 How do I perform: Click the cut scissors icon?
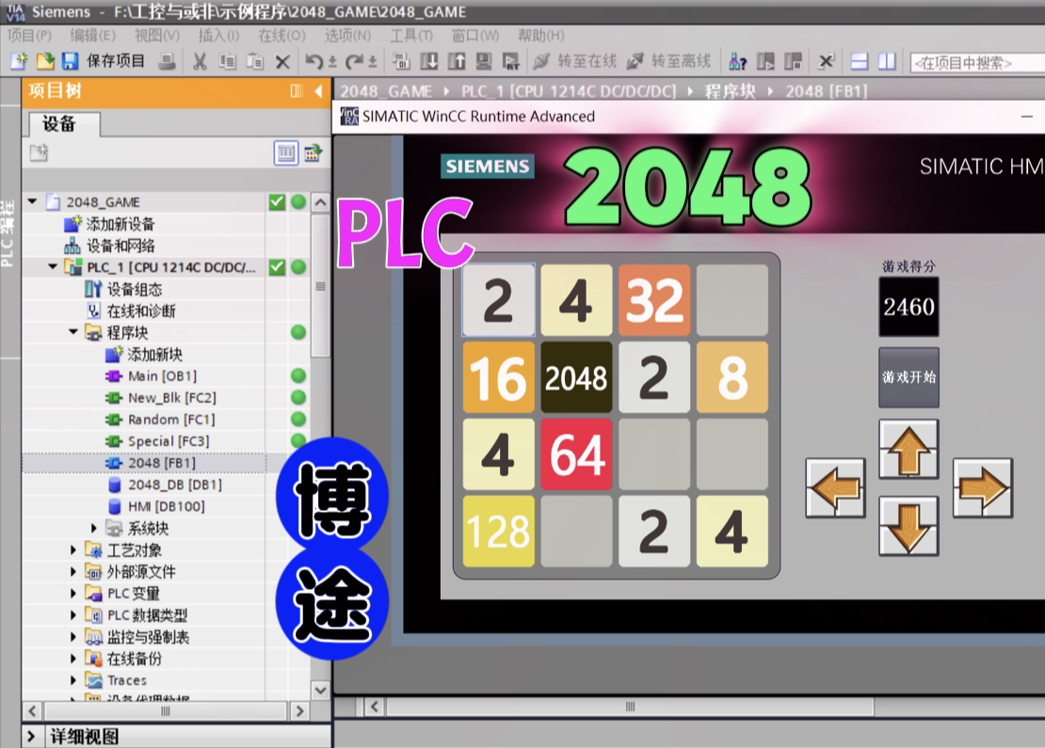[200, 62]
